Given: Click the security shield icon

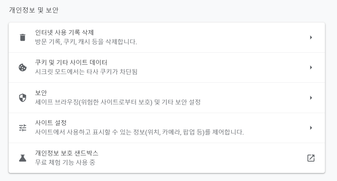Looking at the screenshot, I should click(x=23, y=98).
